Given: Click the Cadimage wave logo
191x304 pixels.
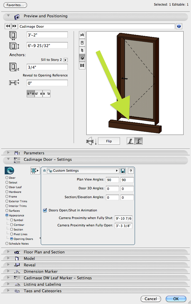Looking at the screenshot, I should [9, 171].
